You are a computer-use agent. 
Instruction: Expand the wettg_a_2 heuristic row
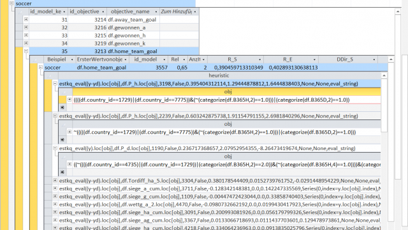click(55, 204)
